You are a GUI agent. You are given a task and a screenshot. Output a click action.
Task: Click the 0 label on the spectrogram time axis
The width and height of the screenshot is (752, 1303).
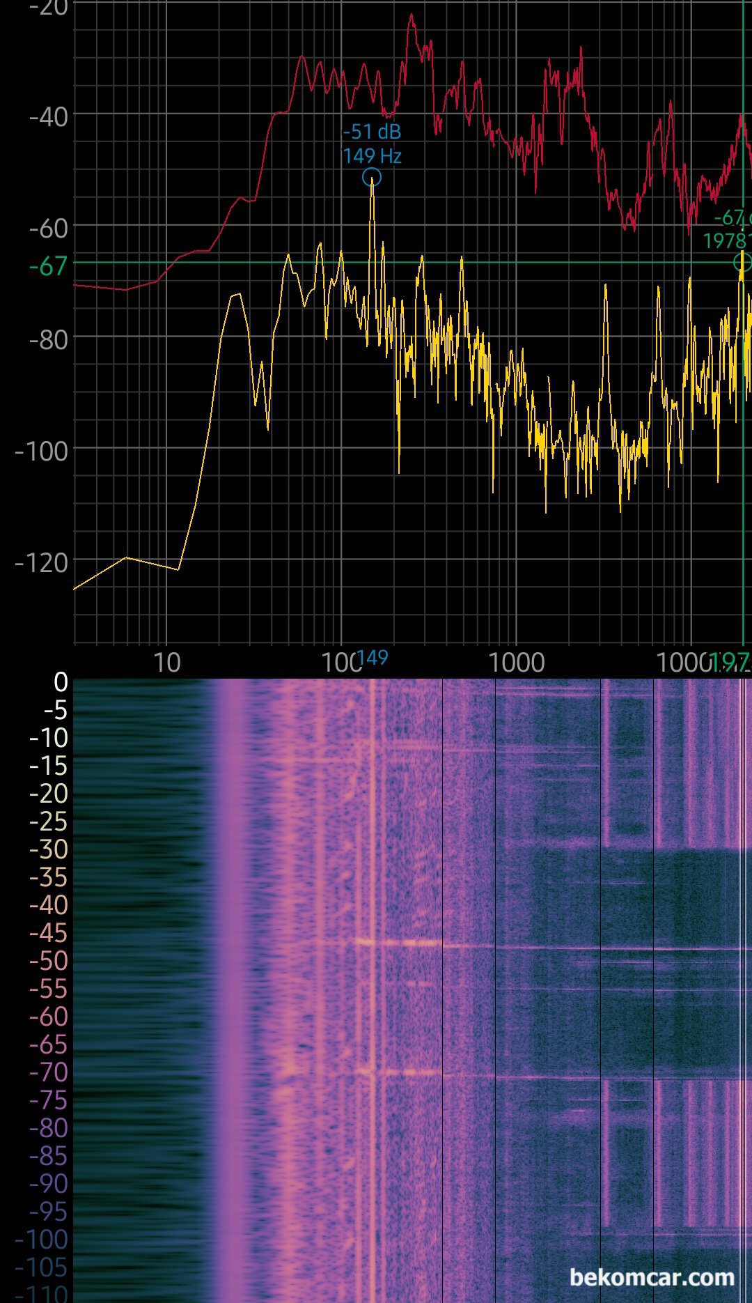[61, 682]
